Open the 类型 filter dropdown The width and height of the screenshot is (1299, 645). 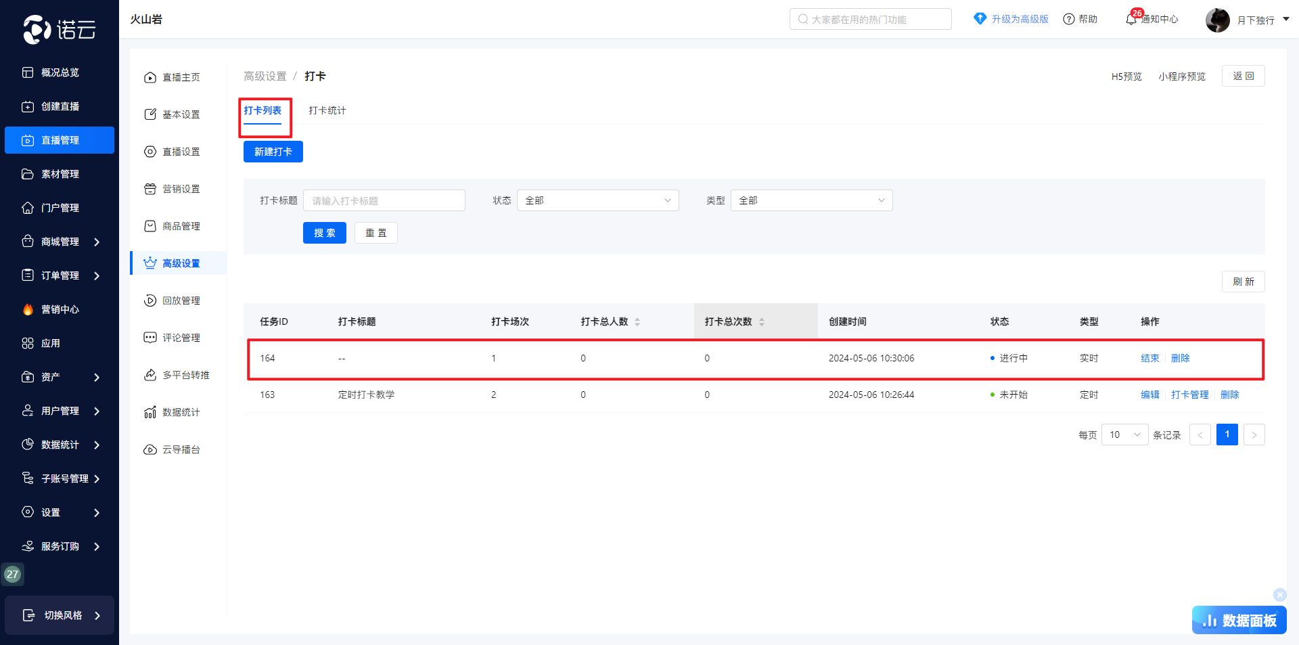pos(811,200)
